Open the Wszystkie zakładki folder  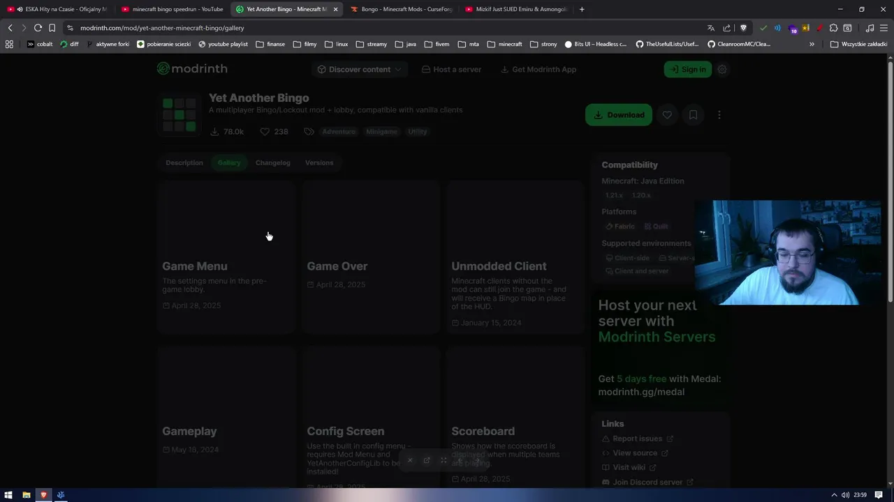pos(858,44)
